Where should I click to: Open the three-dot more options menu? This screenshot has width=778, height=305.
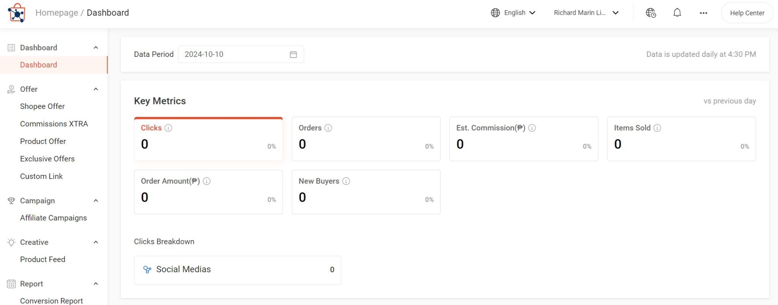coord(703,13)
